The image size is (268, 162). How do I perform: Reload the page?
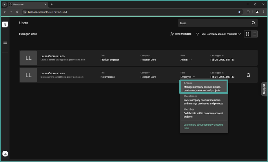[17, 12]
